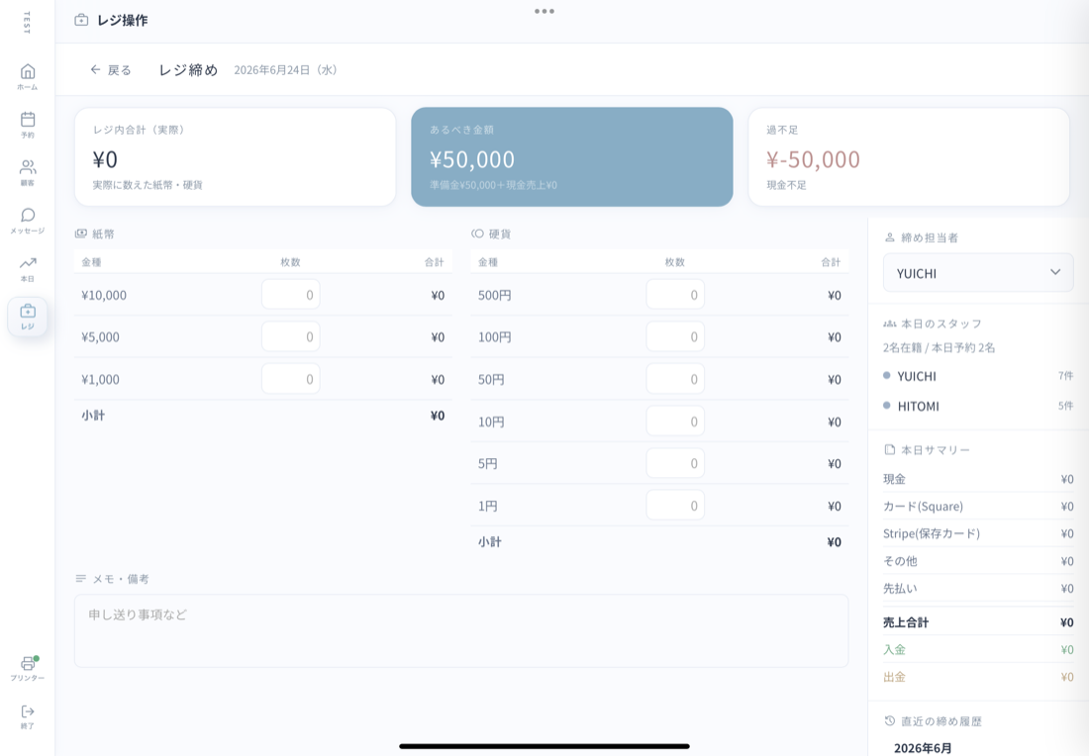1089x756 pixels.
Task: Click the 出金 row in summary
Action: click(x=978, y=677)
